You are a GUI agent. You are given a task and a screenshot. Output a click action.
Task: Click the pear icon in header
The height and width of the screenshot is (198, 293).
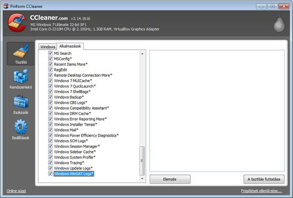(x=279, y=23)
